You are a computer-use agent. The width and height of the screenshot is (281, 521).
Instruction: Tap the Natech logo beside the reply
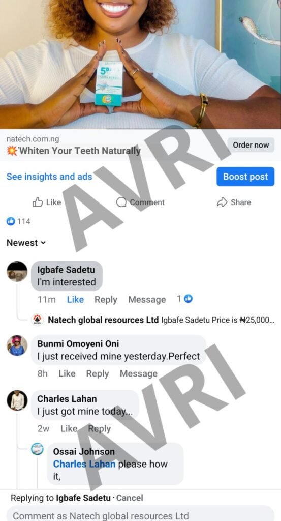click(37, 320)
